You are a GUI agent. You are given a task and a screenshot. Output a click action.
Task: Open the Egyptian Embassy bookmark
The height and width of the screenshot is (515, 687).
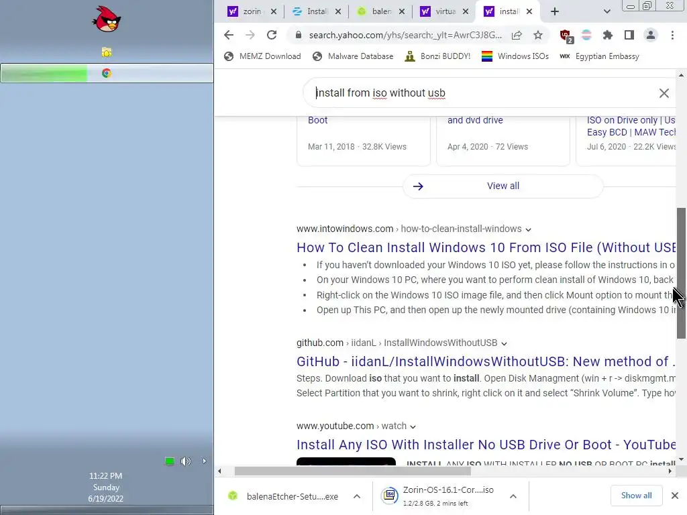tap(599, 56)
